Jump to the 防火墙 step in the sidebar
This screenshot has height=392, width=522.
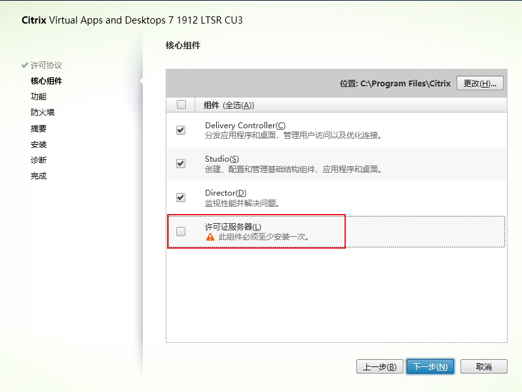(x=43, y=113)
